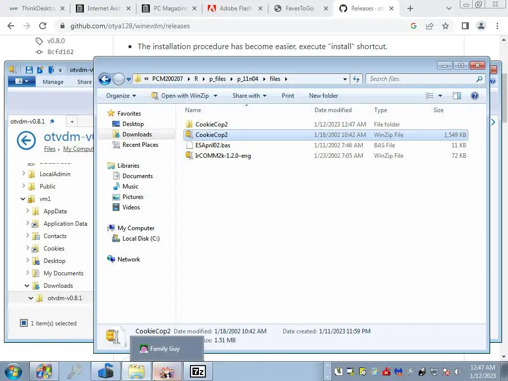Open the Organize menu

pos(121,96)
